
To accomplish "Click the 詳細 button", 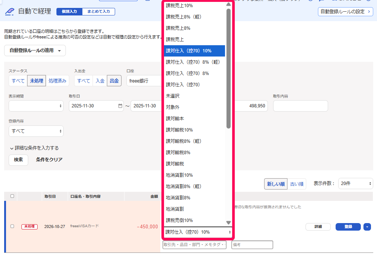I will point(318,226).
